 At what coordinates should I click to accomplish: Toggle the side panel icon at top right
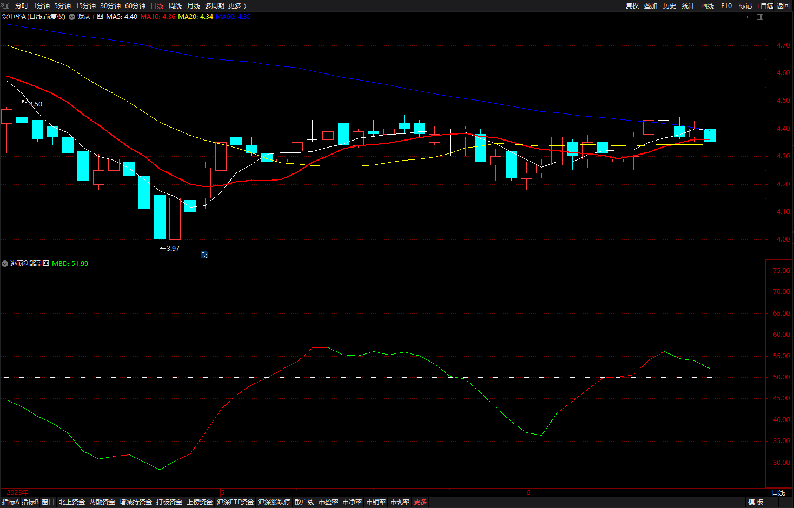click(x=760, y=17)
